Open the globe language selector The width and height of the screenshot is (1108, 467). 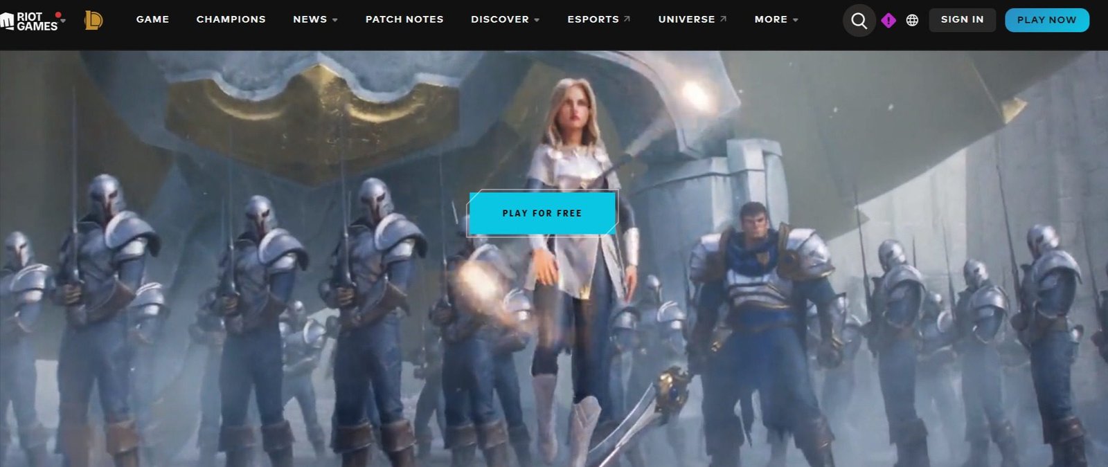[x=912, y=20]
